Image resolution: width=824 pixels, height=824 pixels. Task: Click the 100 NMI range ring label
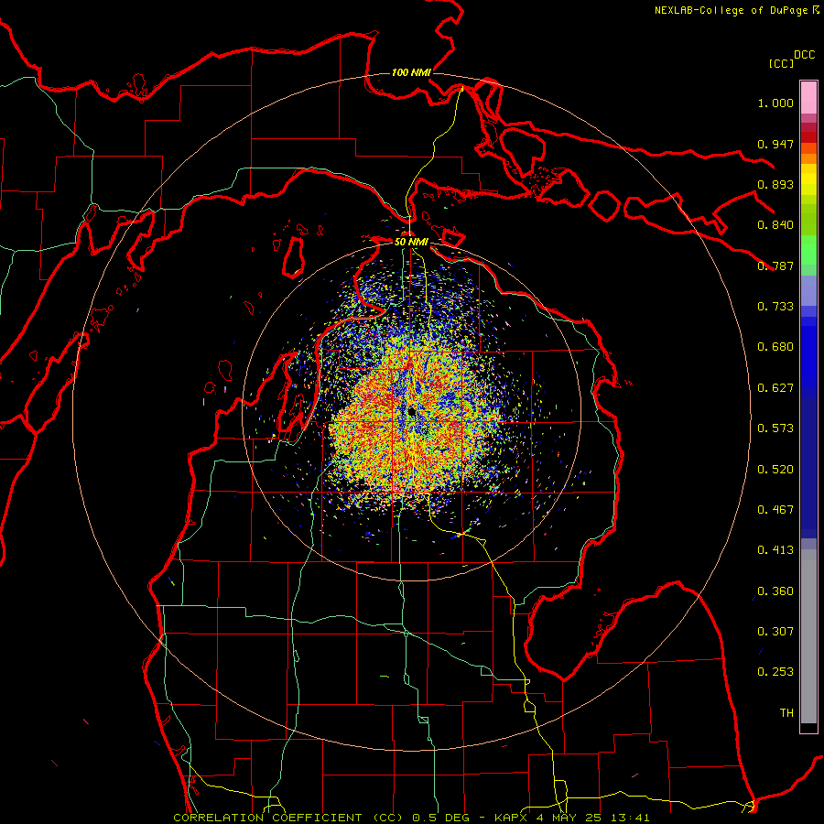pyautogui.click(x=411, y=72)
